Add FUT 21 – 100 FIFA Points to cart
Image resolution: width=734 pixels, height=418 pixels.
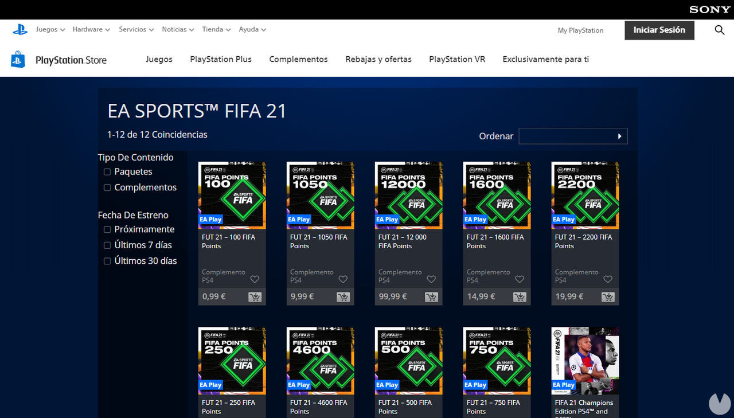[255, 296]
